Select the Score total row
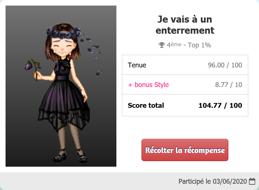This screenshot has width=259, height=190. pos(185,105)
